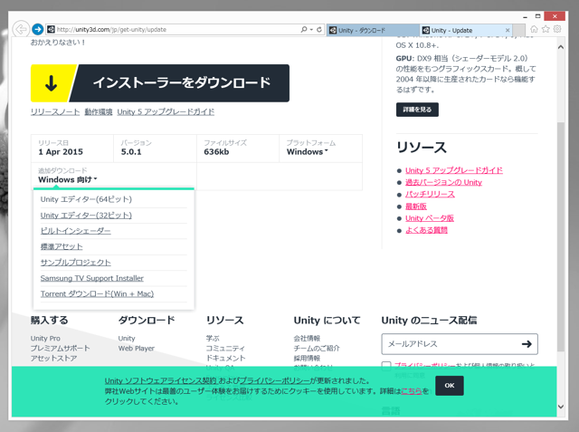The height and width of the screenshot is (432, 579).
Task: Click the search magnifier in address bar
Action: point(304,30)
